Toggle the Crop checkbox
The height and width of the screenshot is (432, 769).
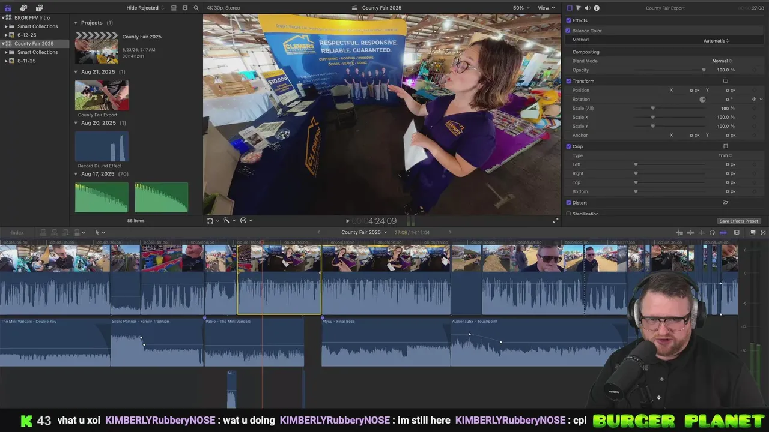(x=568, y=146)
